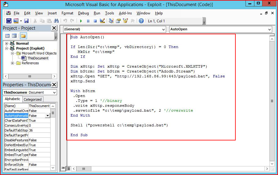Close the Properties panel

coord(54,84)
